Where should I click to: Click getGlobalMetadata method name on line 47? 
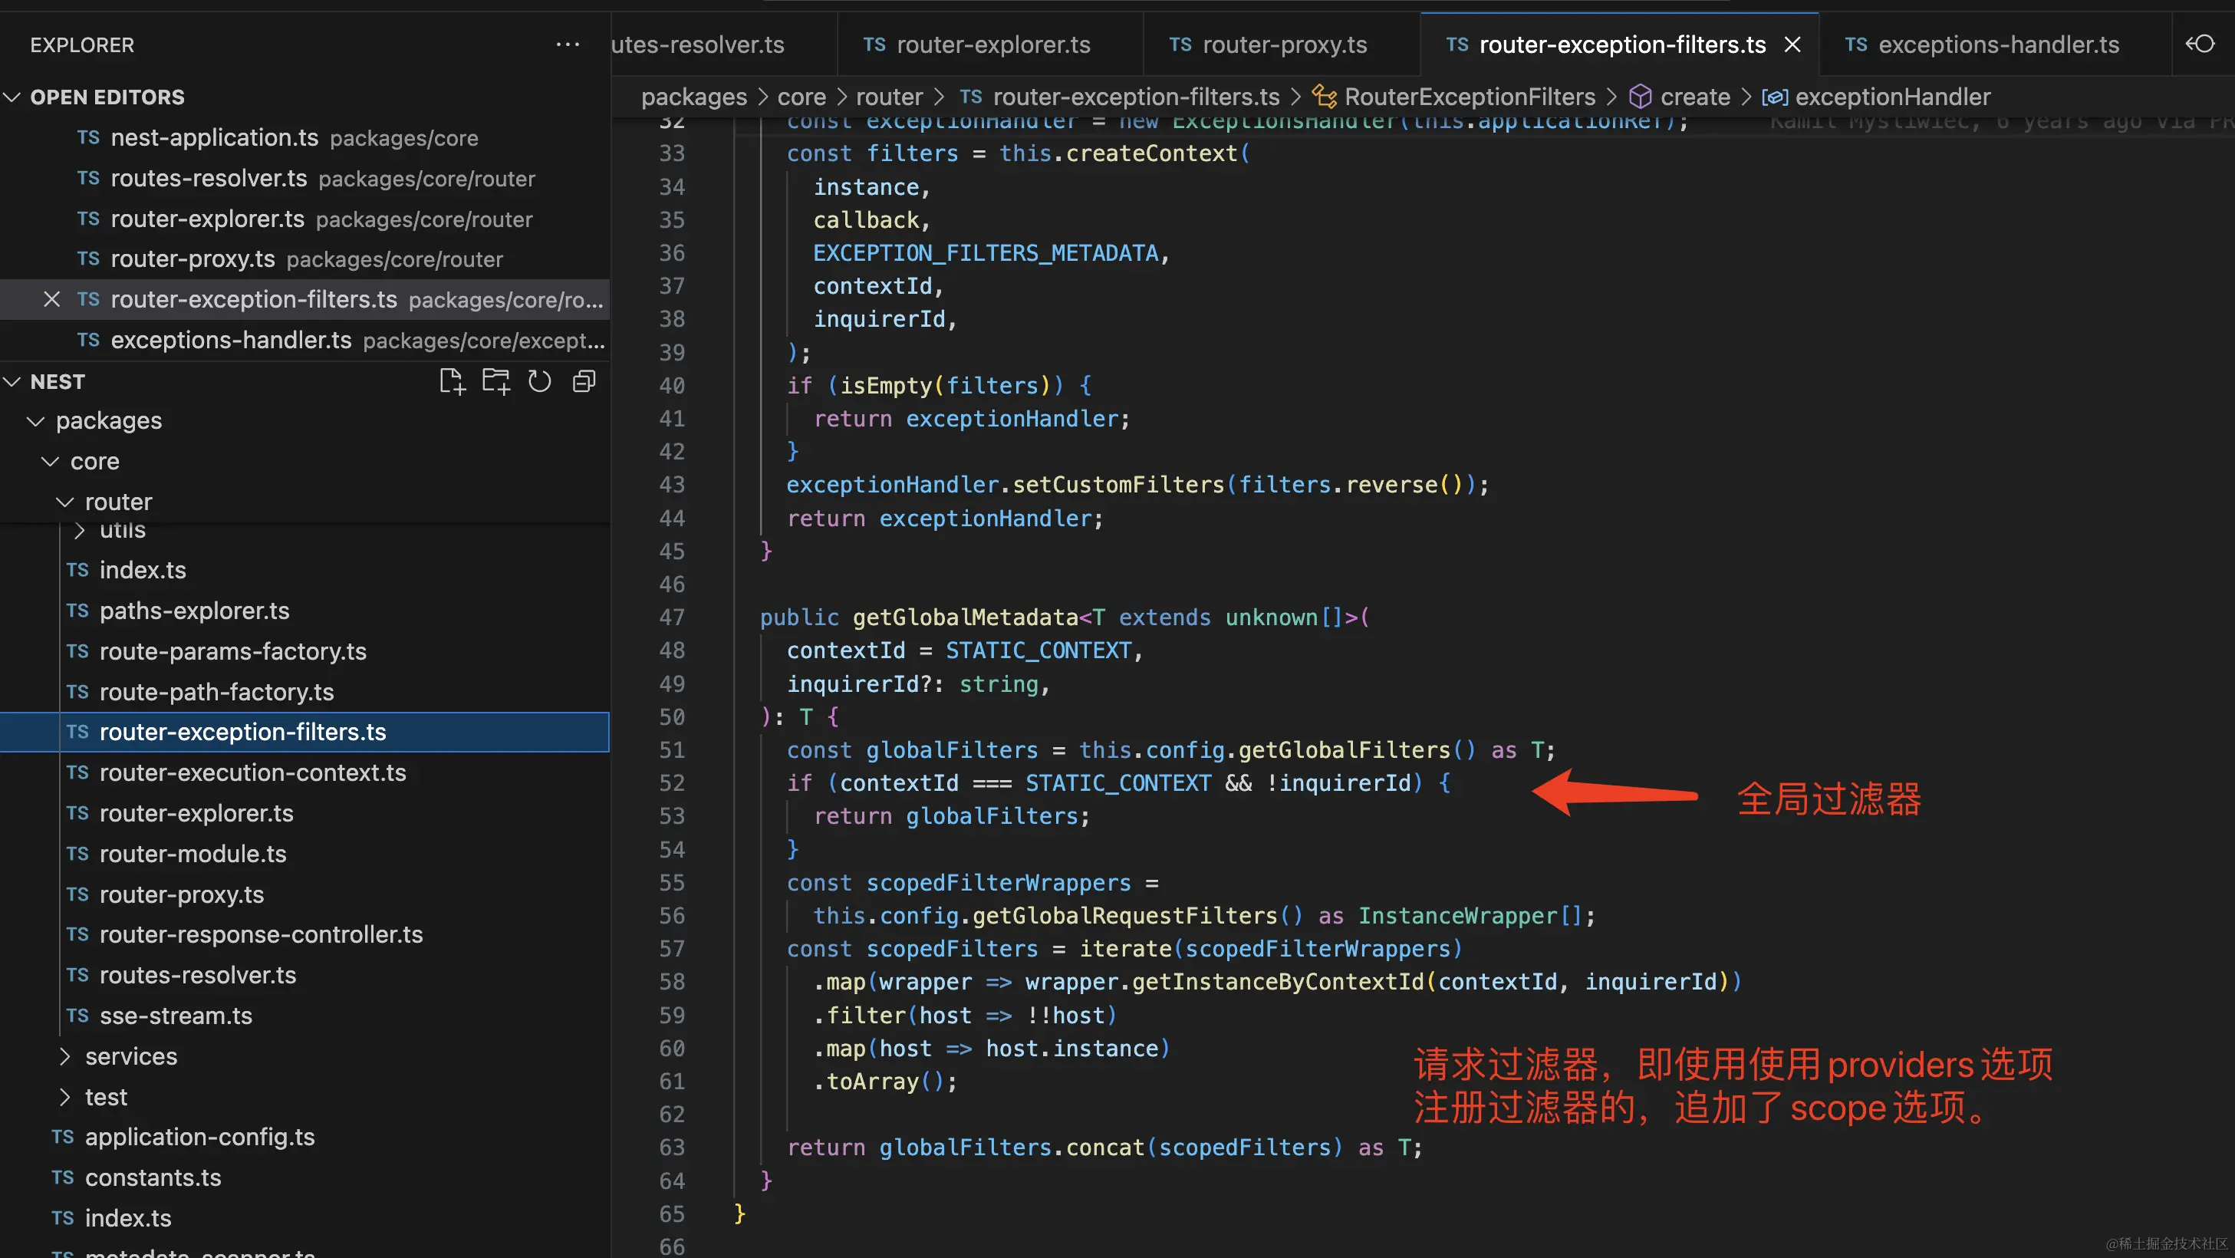coord(965,617)
